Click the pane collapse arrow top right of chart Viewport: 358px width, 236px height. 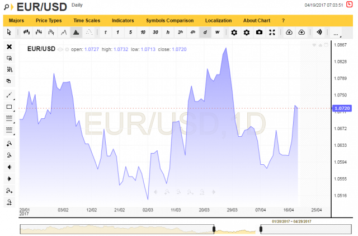pyautogui.click(x=314, y=45)
